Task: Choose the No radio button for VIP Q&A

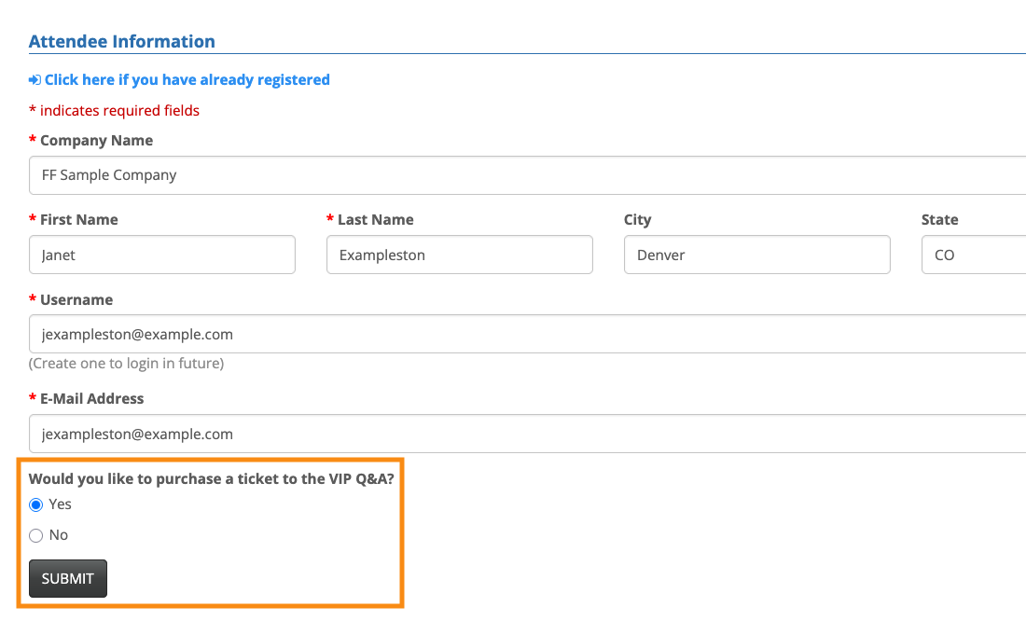Action: (36, 535)
